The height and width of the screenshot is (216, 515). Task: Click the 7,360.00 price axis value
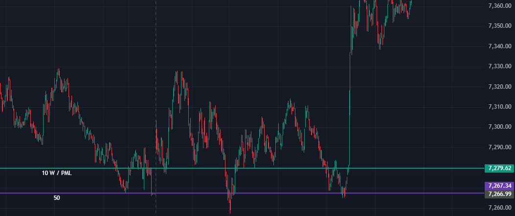pos(500,5)
